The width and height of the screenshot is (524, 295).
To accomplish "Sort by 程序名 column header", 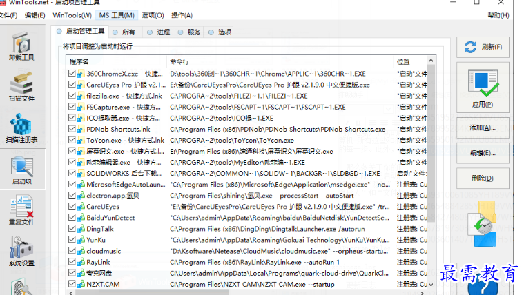I will [116, 62].
